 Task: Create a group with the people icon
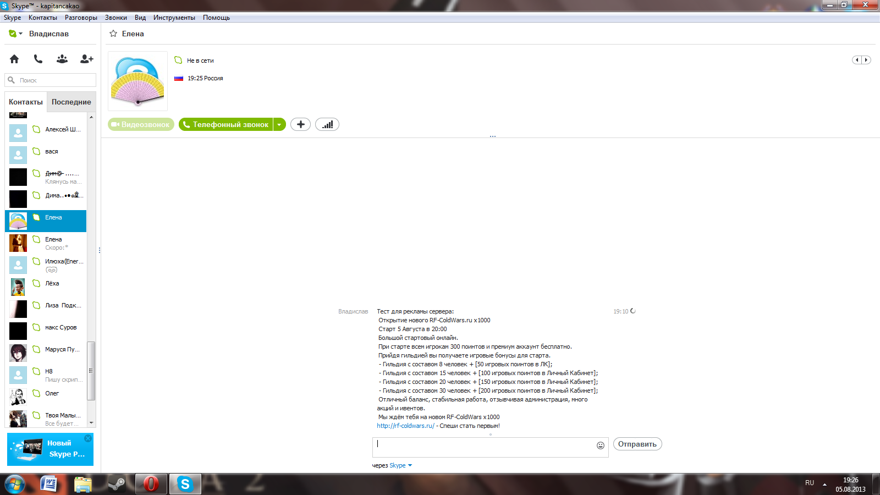62,59
